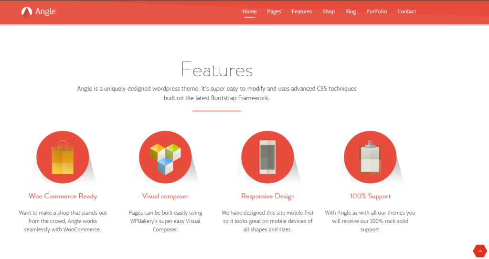Open the Contact page link
489x259 pixels.
[407, 11]
